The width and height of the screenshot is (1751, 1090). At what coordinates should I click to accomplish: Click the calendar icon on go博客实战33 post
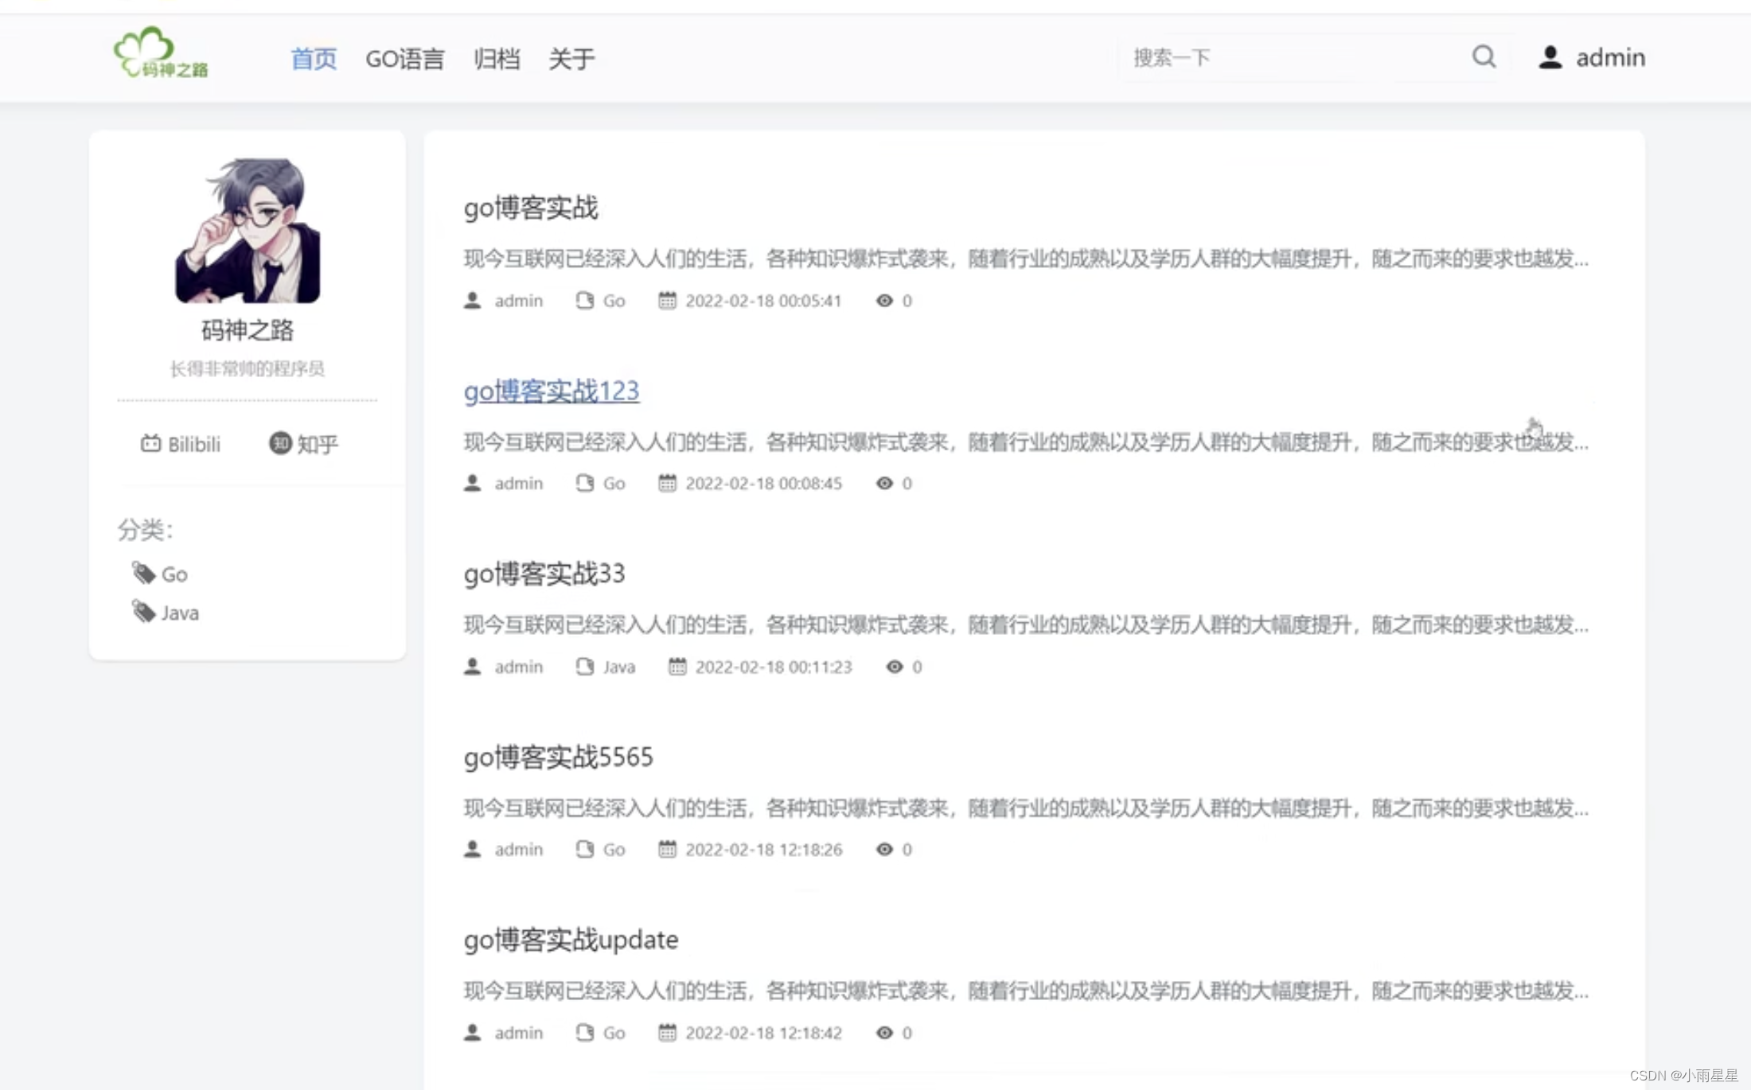click(677, 667)
